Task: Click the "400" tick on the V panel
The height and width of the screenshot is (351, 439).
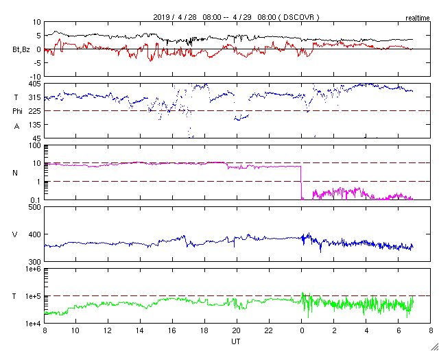Action: pyautogui.click(x=35, y=234)
